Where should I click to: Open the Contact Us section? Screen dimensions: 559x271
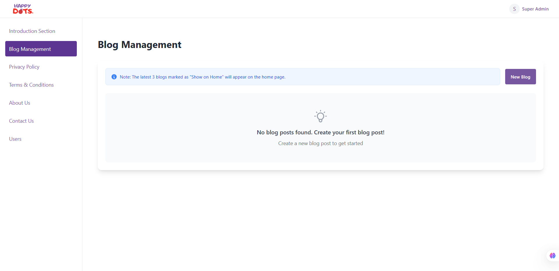coord(21,121)
